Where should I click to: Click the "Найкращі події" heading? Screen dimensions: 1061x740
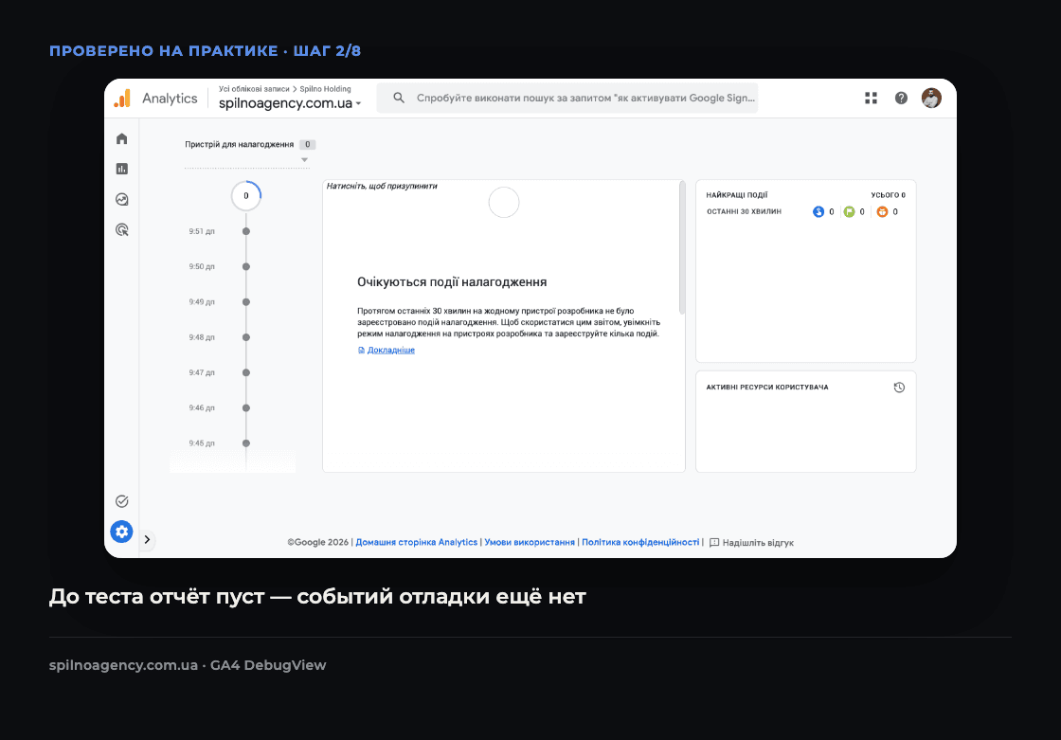[x=737, y=195]
